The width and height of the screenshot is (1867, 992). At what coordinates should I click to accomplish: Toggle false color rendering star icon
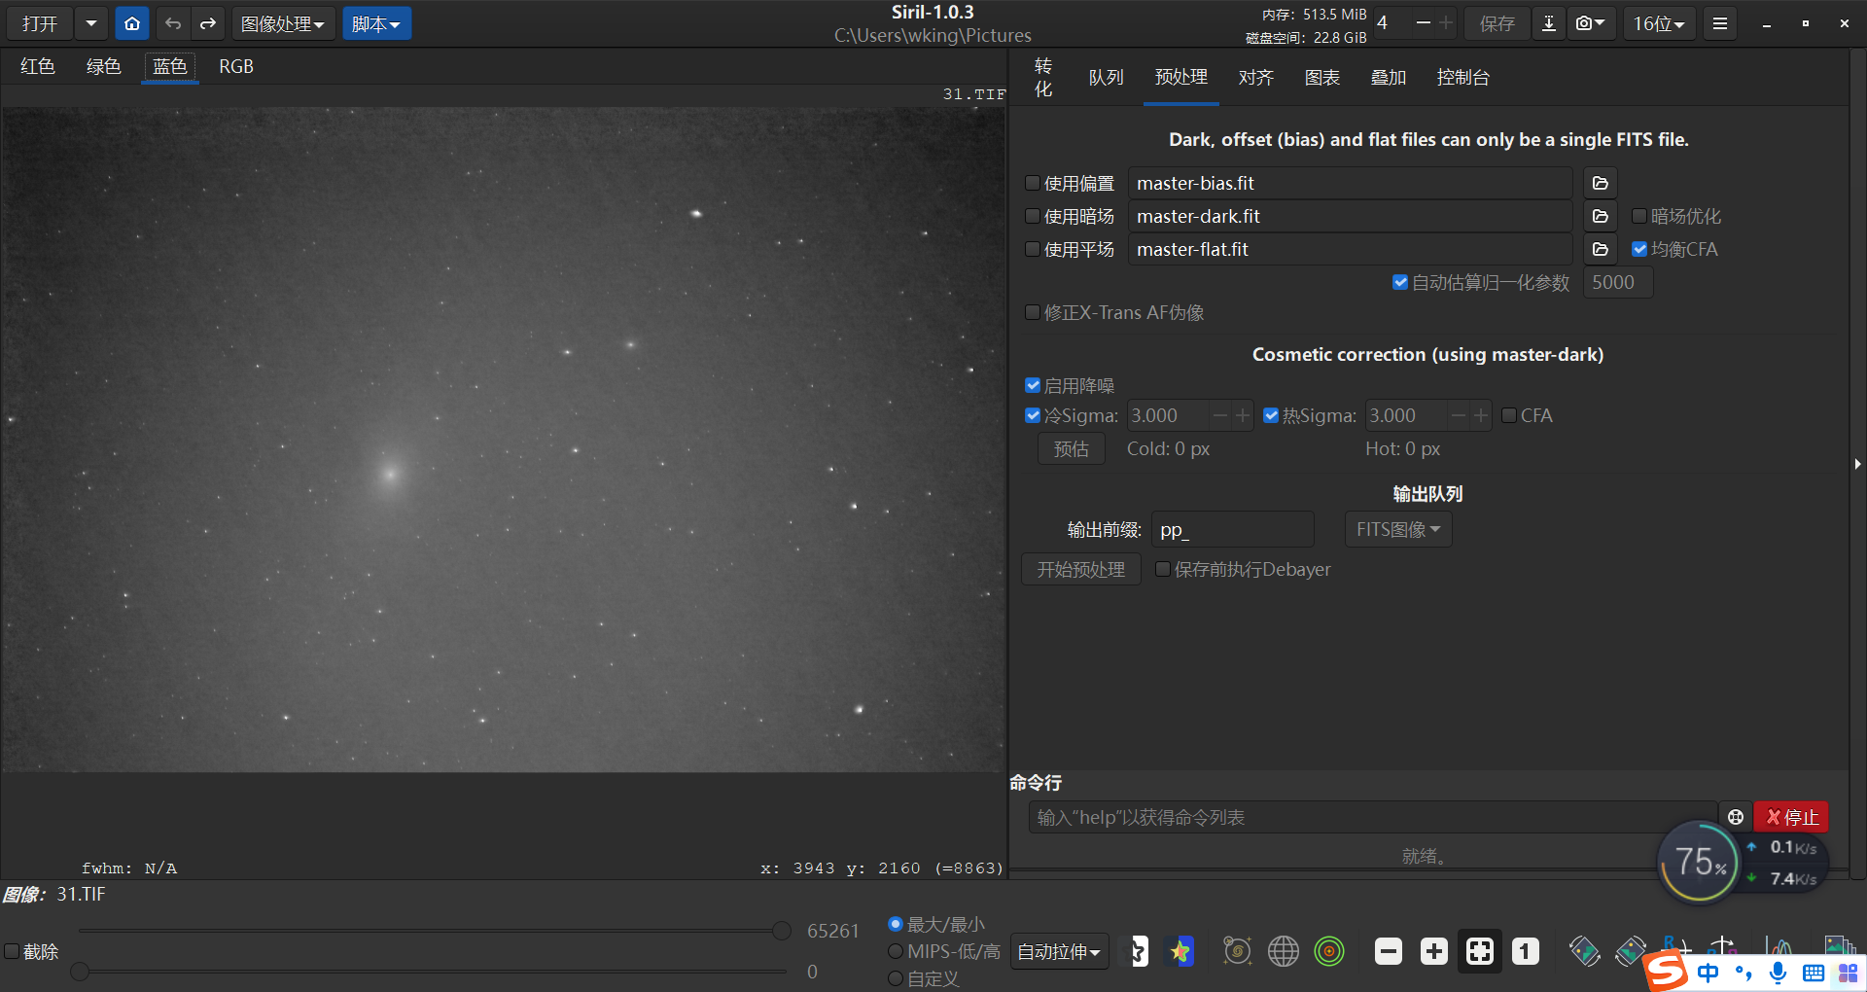click(1180, 951)
